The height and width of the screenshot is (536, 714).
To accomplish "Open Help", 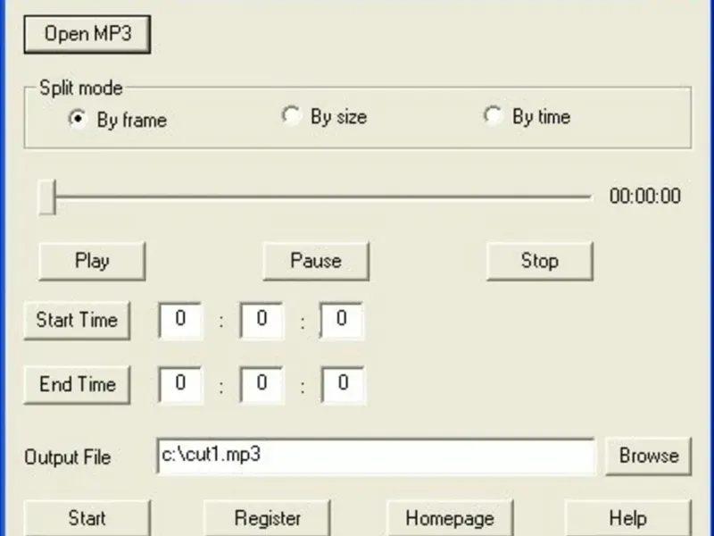I will (x=628, y=518).
